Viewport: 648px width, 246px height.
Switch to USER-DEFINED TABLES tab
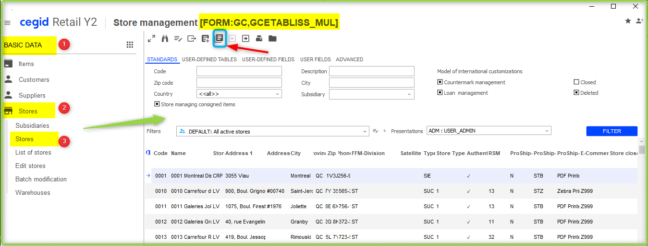click(x=209, y=59)
